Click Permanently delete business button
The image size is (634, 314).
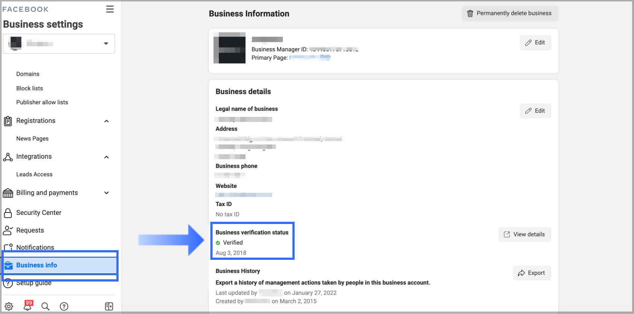click(509, 13)
